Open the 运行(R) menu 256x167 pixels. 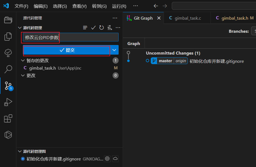pyautogui.click(x=119, y=6)
